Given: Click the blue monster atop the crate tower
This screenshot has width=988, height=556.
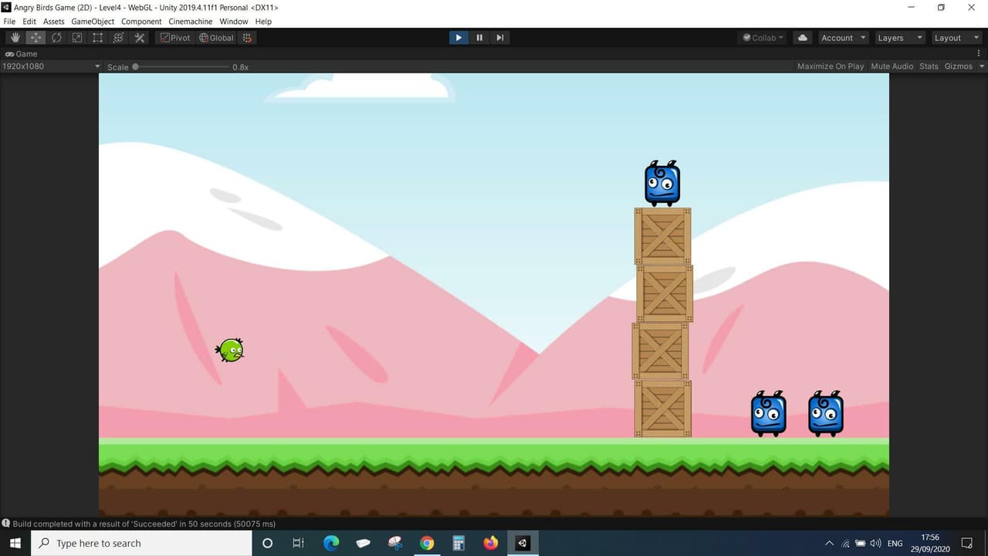Looking at the screenshot, I should tap(662, 184).
